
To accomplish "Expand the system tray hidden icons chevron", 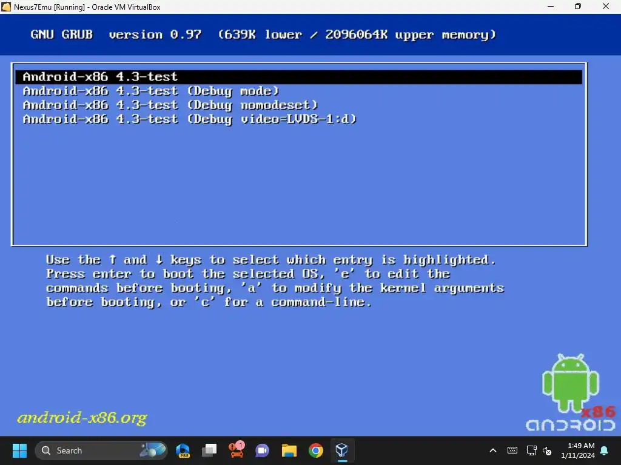I will coord(493,450).
